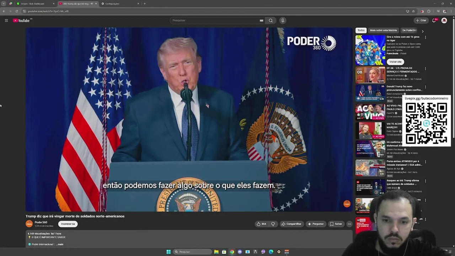Image resolution: width=455 pixels, height=256 pixels.
Task: Open the site info icon in address bar
Action: 25,11
